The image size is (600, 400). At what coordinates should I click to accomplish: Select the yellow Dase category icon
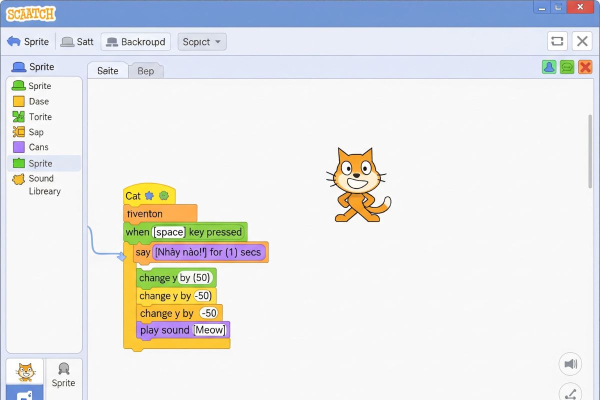(18, 101)
